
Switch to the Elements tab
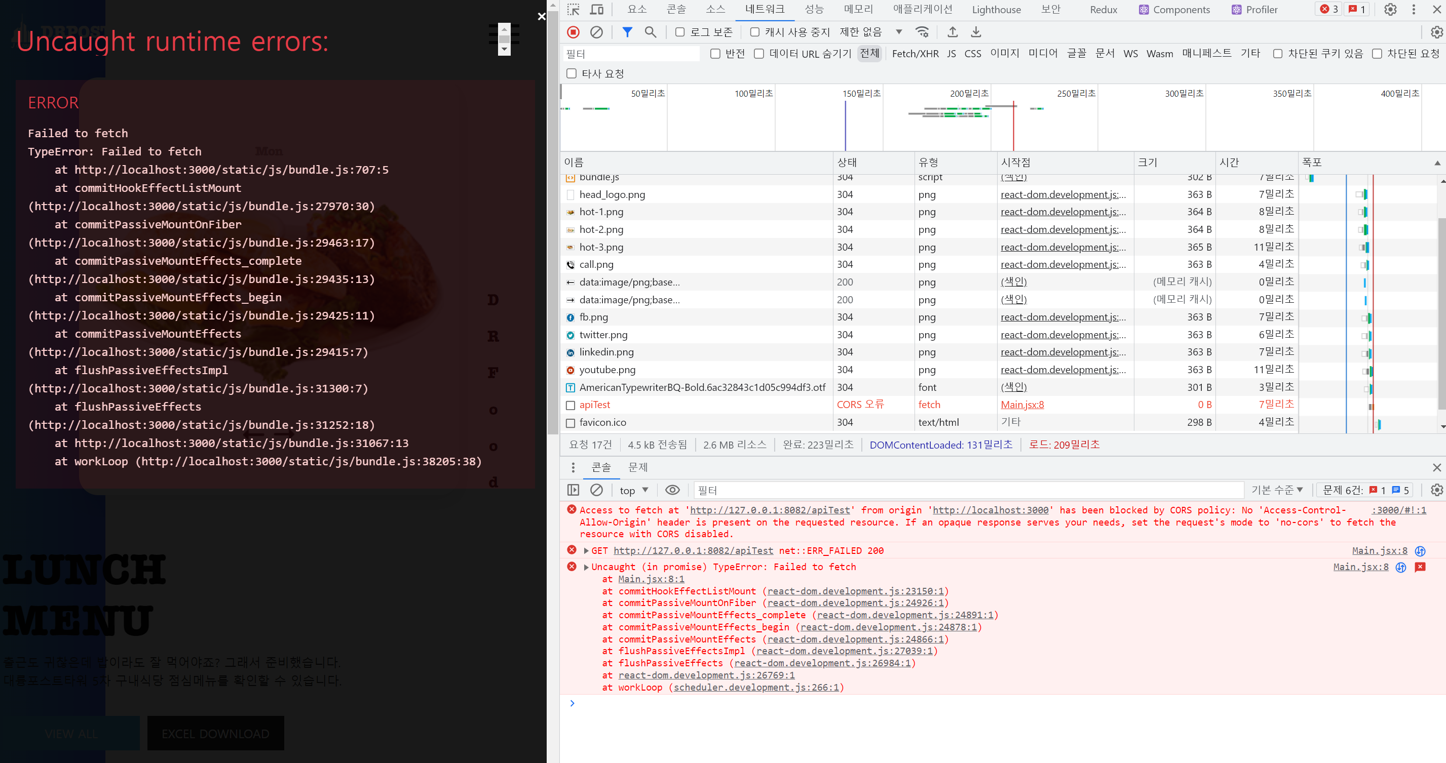(637, 10)
